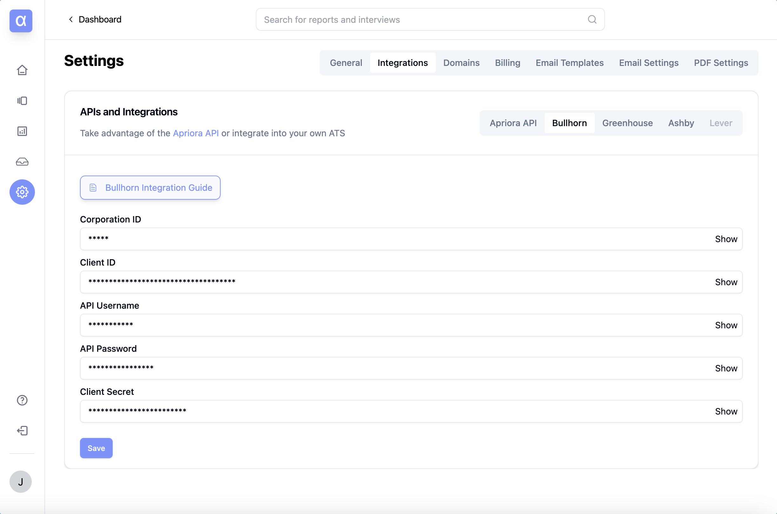This screenshot has width=777, height=514.
Task: Open the Domains tab
Action: (x=461, y=63)
